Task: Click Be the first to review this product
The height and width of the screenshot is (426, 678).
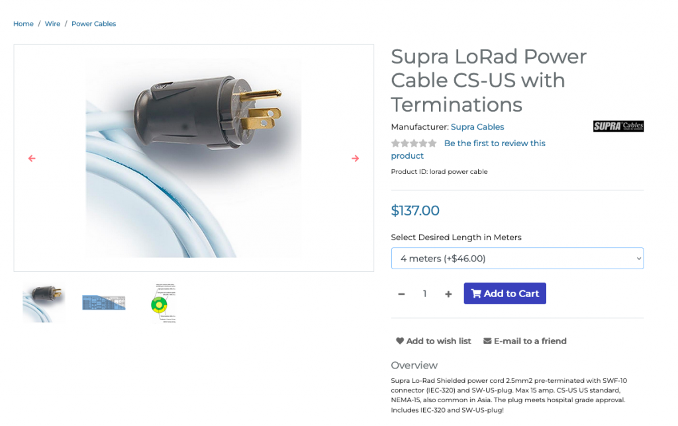Action: point(468,149)
